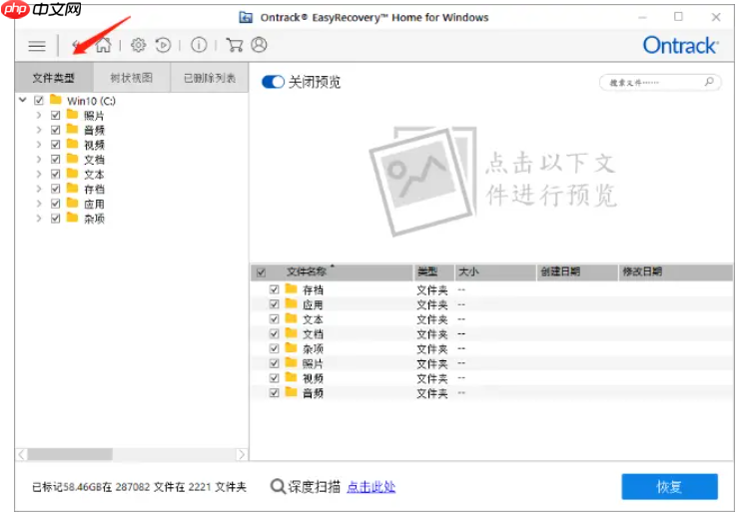Switch to 树状视图 tab
Image resolution: width=746 pixels, height=517 pixels.
tap(132, 78)
